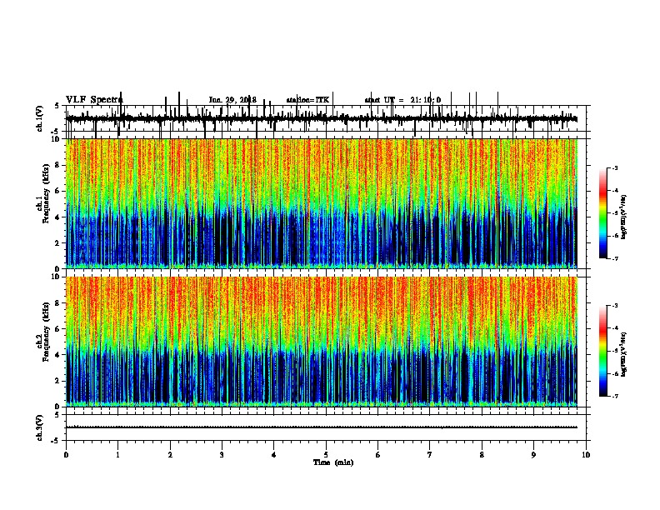Viewport: 660px width, 510px height.
Task: Click the time axis tick label "0"
Action: pos(66,455)
